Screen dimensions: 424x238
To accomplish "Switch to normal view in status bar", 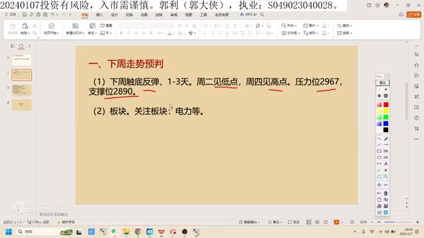I will click(309, 222).
